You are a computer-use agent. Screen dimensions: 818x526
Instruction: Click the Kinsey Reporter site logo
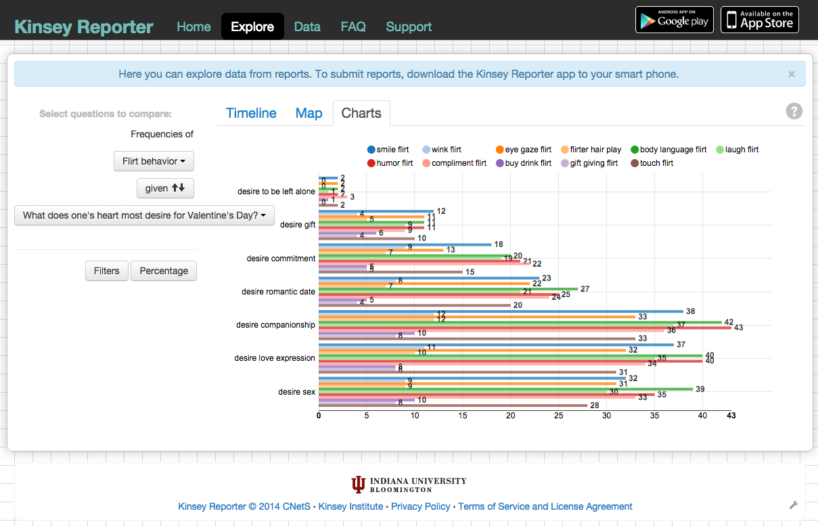(x=84, y=27)
